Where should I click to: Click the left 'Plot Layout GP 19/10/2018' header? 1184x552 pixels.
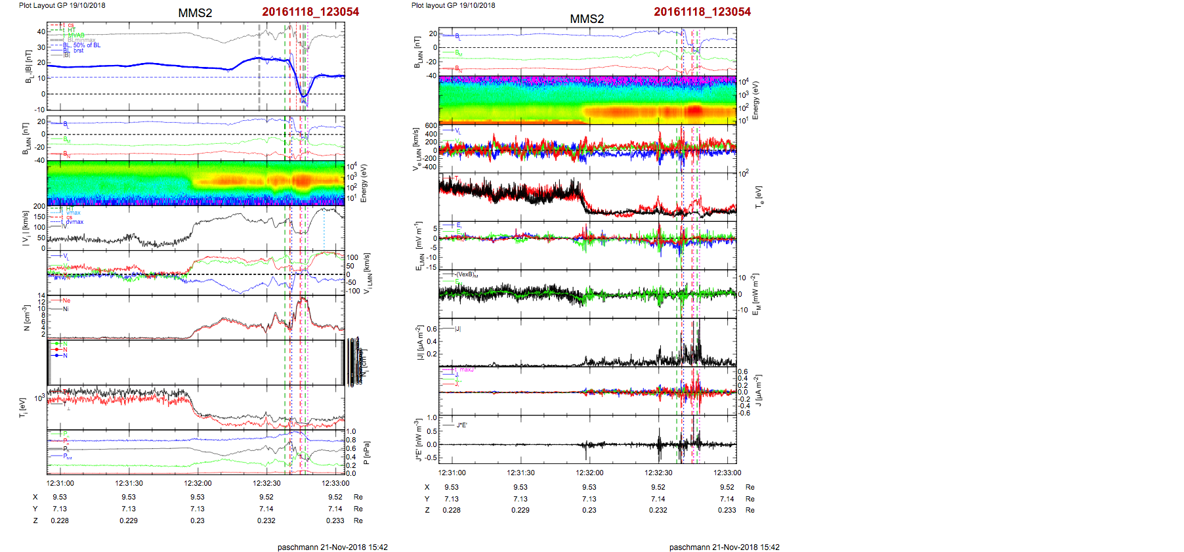coord(62,5)
